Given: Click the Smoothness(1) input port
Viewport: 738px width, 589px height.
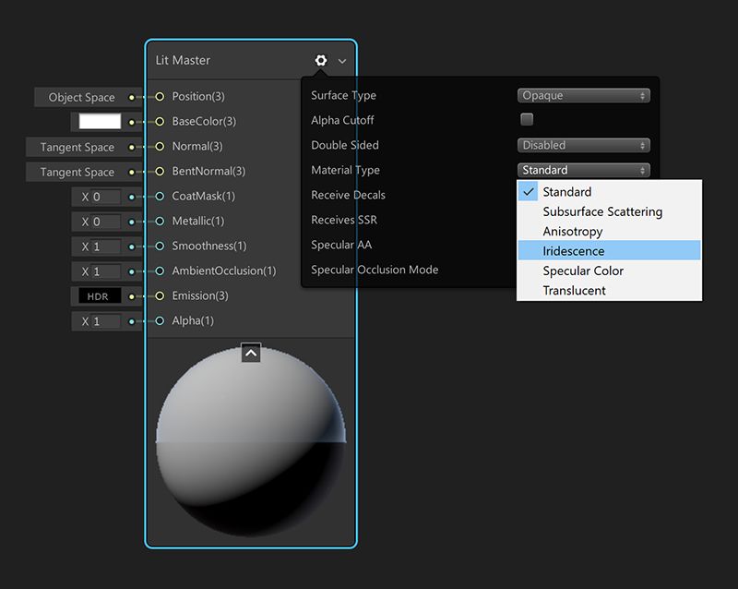Looking at the screenshot, I should click(x=160, y=246).
